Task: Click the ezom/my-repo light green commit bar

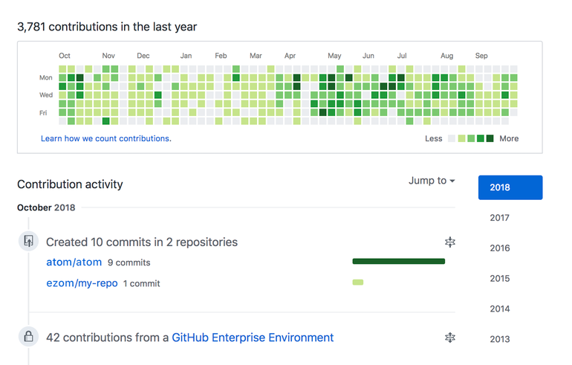Action: (x=358, y=282)
